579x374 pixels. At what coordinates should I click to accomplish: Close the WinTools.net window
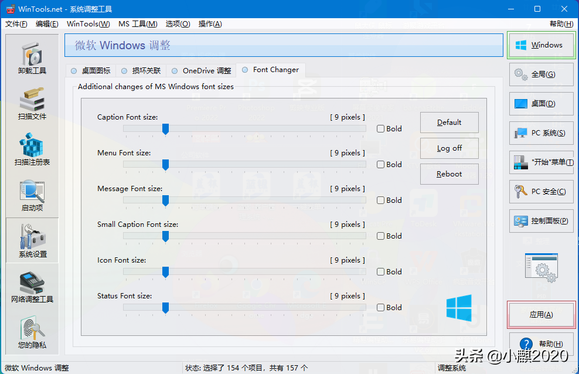(x=564, y=9)
